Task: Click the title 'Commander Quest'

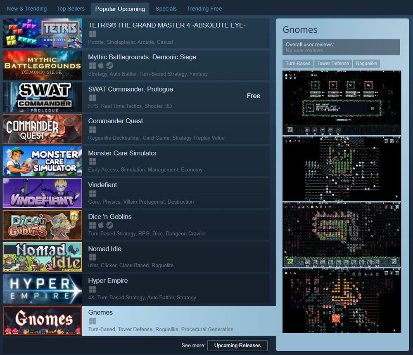Action: tap(116, 121)
